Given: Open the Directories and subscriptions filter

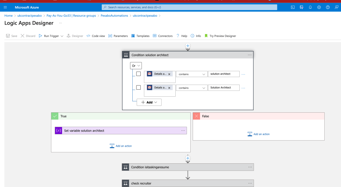Looking at the screenshot, I should click(301, 7).
